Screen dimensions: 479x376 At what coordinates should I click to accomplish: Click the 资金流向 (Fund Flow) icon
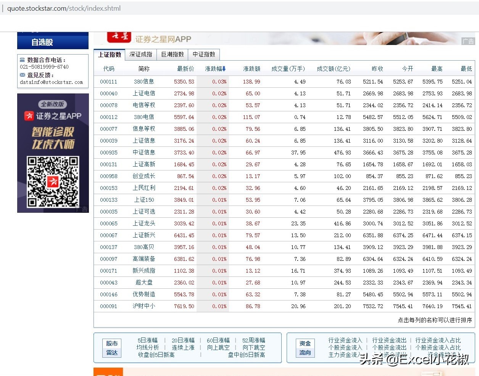tap(305, 348)
